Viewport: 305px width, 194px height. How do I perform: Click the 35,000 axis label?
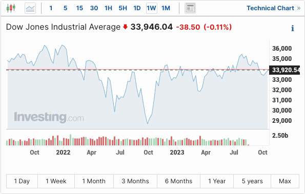coord(282,59)
